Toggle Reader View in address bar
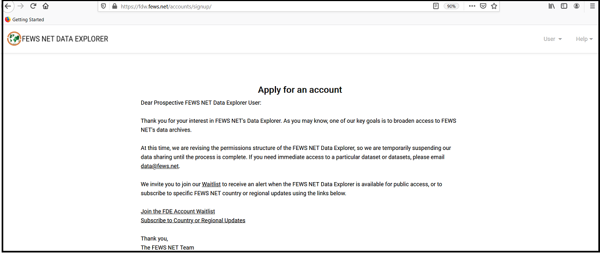The image size is (600, 253). (x=436, y=6)
